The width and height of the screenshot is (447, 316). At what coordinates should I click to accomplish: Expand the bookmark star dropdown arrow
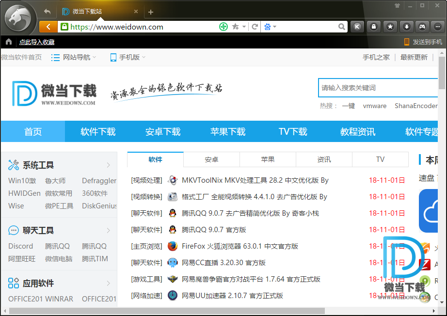pos(244,27)
